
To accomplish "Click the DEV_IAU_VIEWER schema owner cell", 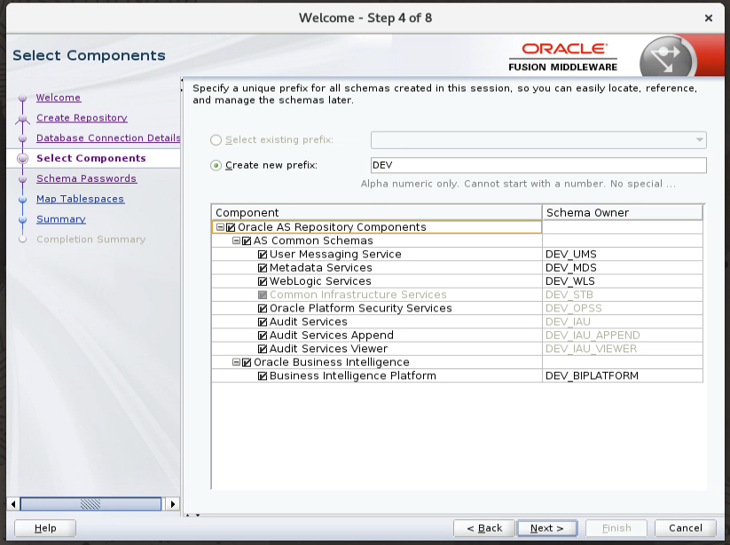I will [623, 349].
